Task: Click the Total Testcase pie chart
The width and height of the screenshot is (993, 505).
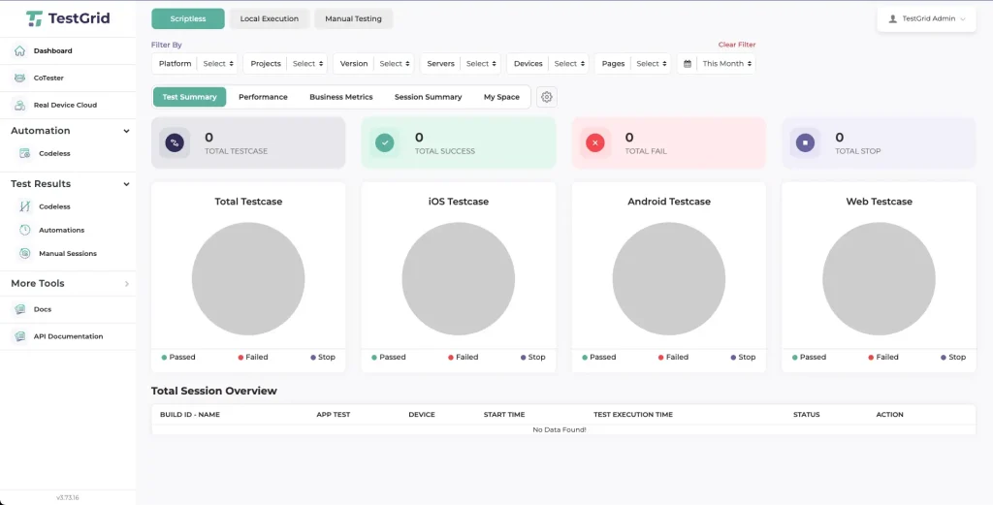Action: click(x=248, y=278)
